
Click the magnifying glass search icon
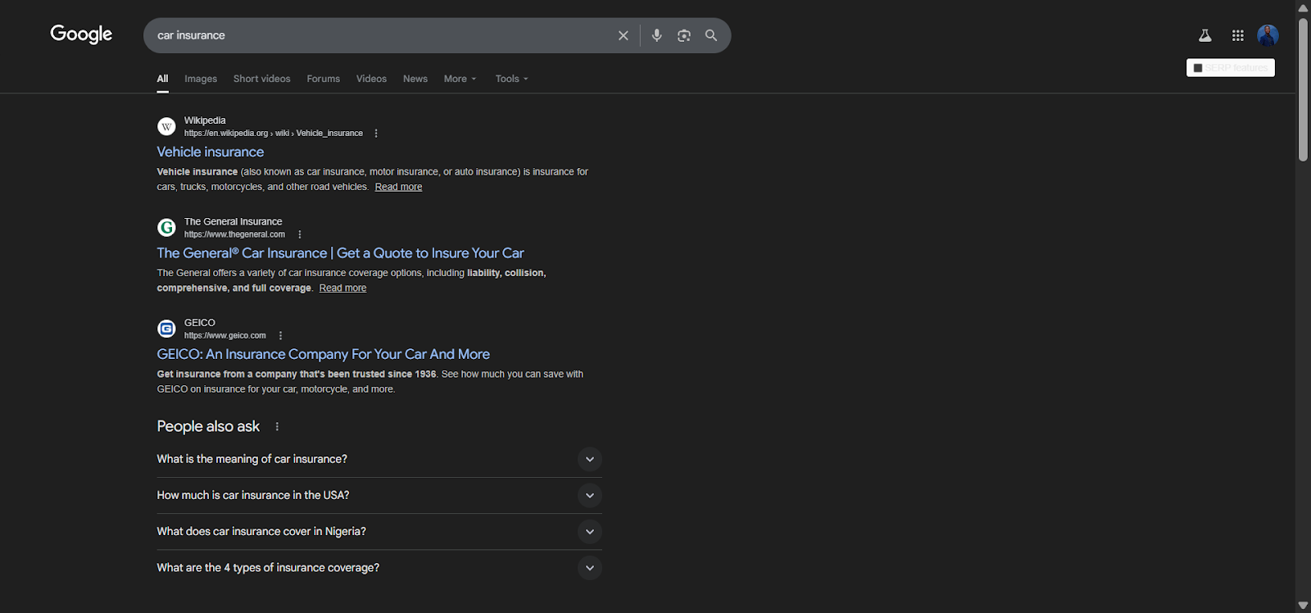coord(711,35)
